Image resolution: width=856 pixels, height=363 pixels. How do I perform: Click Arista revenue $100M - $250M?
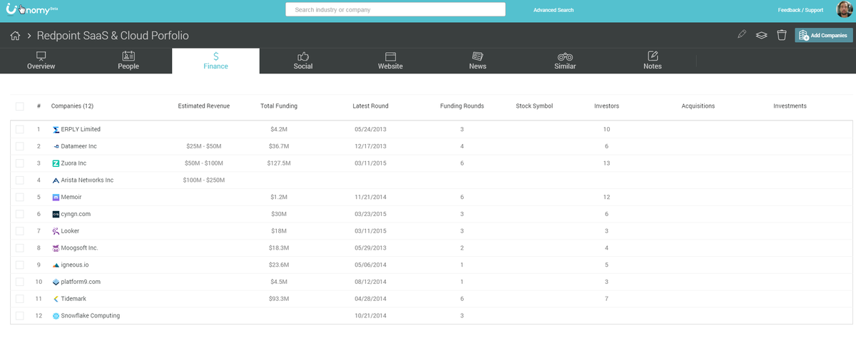click(204, 180)
